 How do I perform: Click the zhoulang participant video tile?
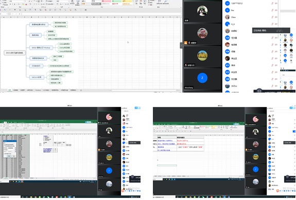[x=202, y=79]
